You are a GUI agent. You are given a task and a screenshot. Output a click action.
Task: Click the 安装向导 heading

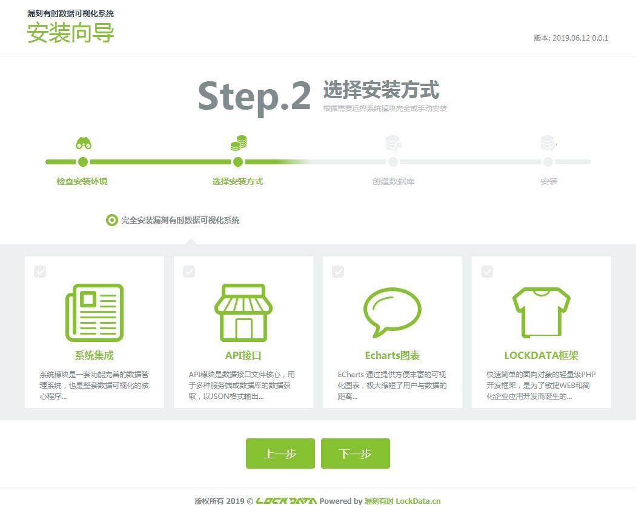[x=71, y=33]
